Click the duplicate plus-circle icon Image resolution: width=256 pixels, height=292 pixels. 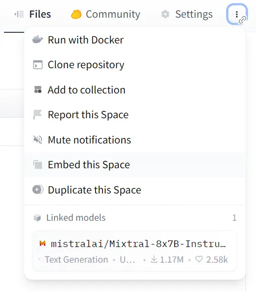(x=38, y=190)
